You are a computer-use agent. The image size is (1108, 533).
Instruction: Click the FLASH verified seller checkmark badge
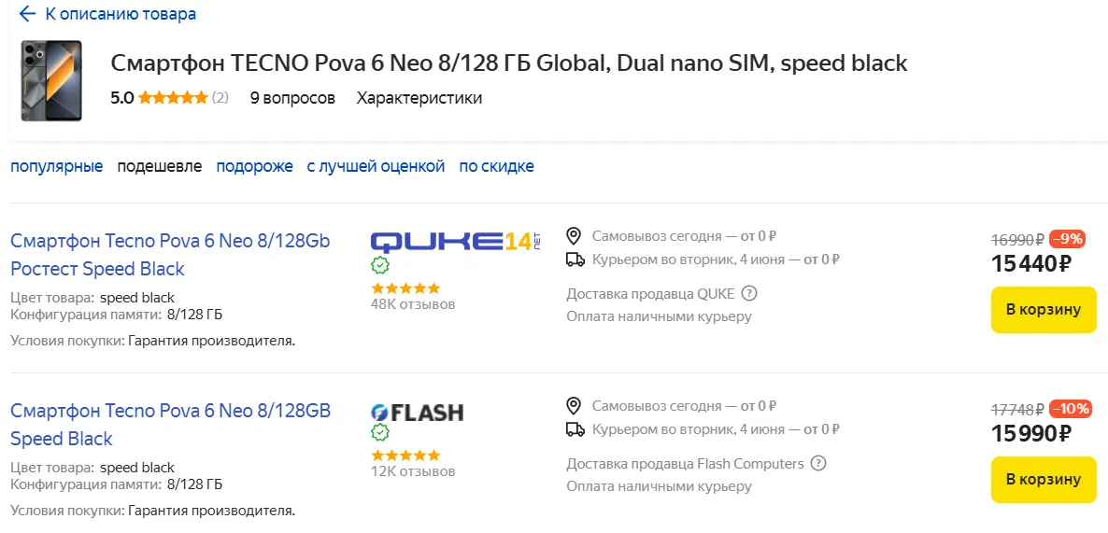(x=380, y=432)
